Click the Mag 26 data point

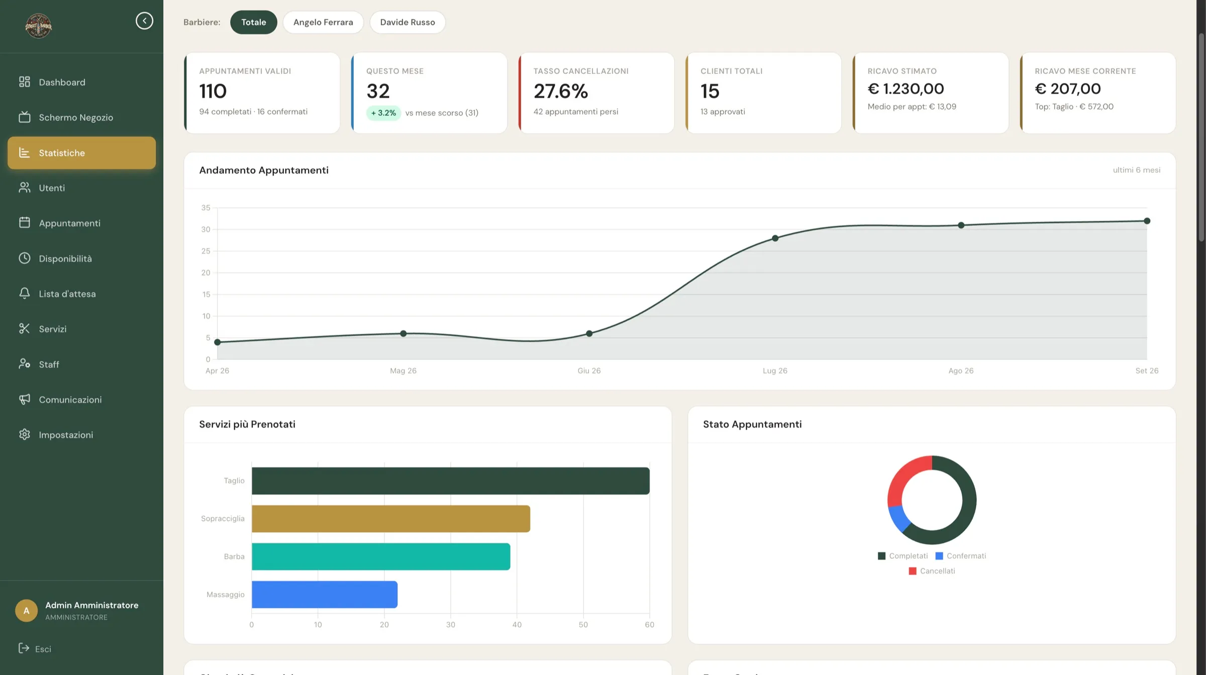click(404, 334)
